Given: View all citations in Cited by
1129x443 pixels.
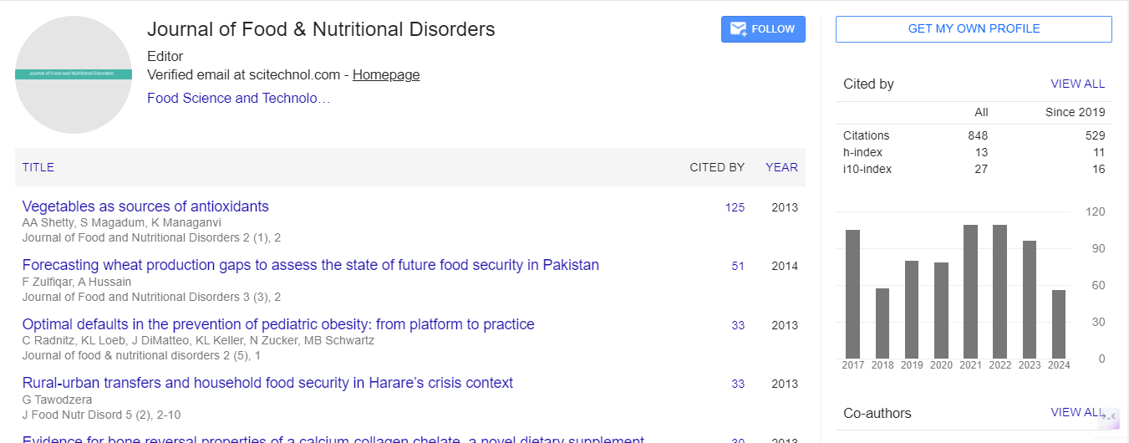Looking at the screenshot, I should pyautogui.click(x=1077, y=84).
